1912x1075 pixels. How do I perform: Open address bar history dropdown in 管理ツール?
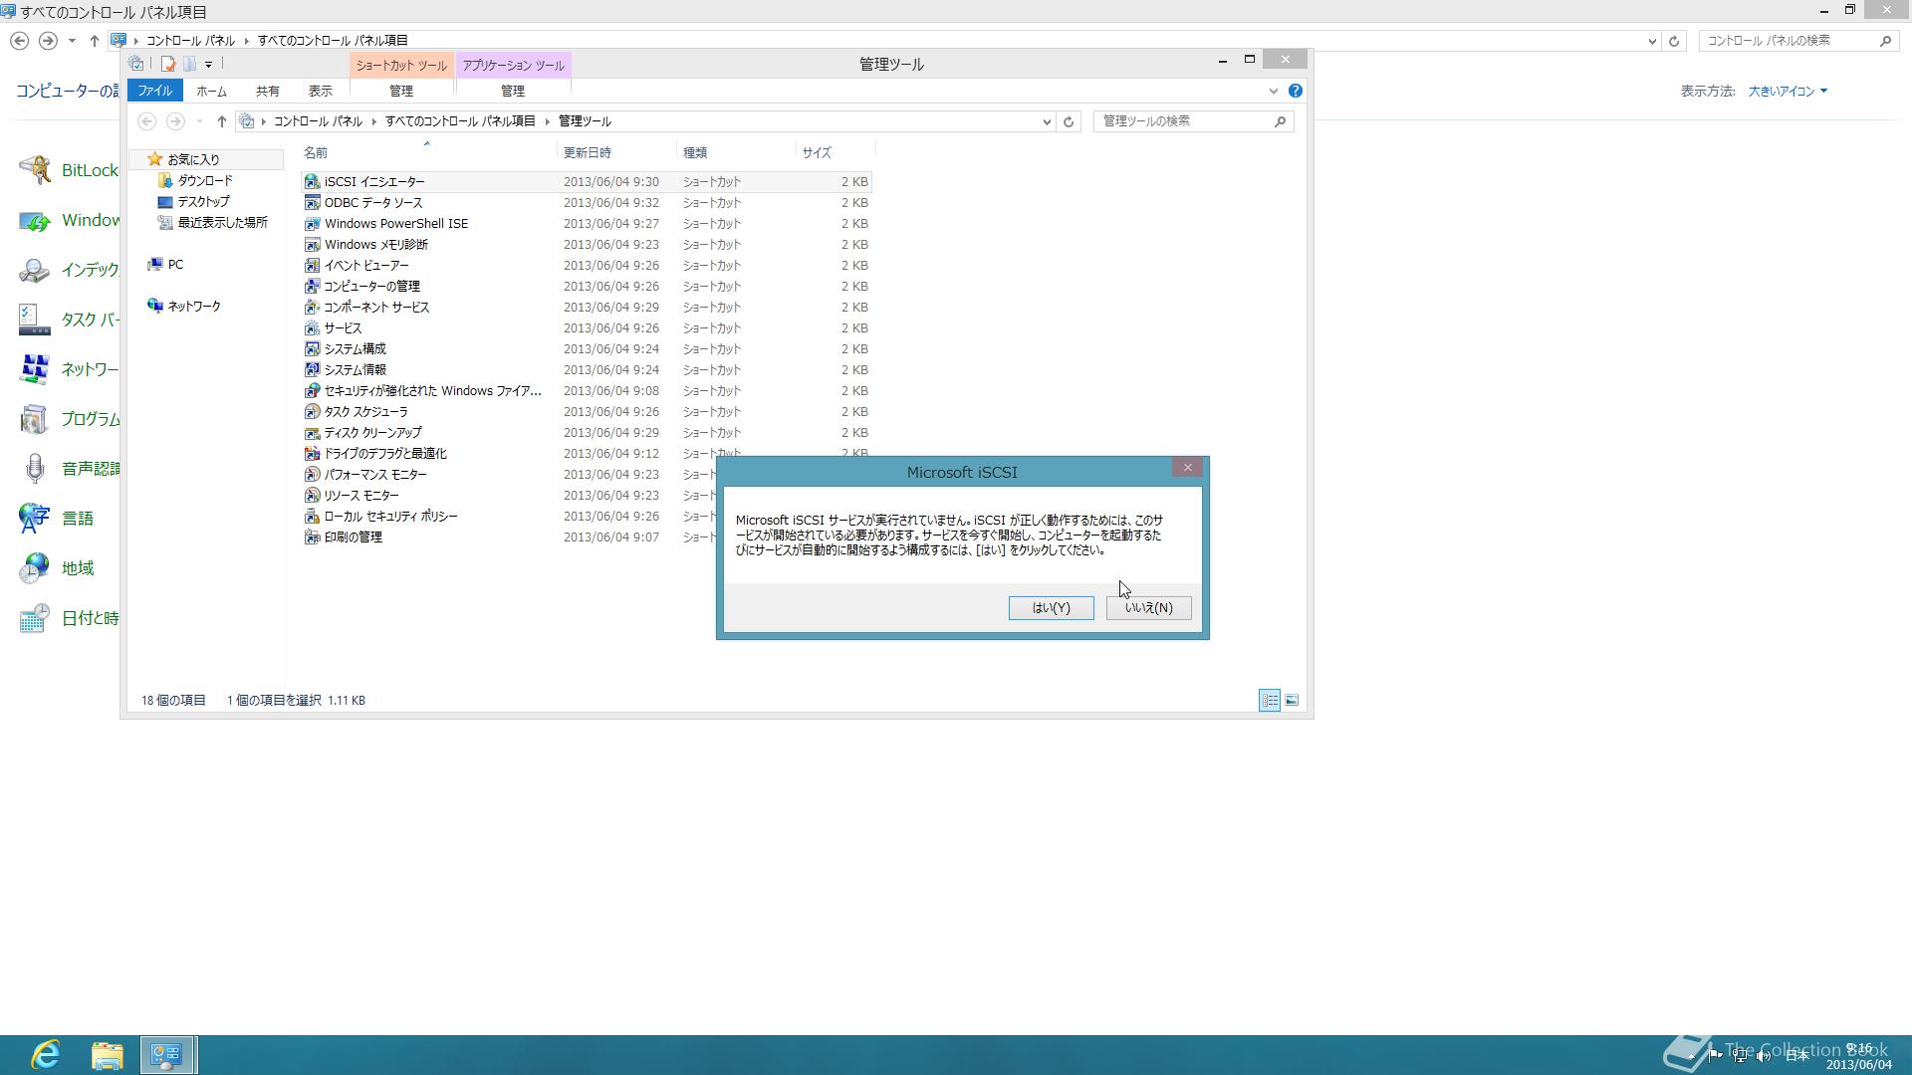coord(1047,121)
